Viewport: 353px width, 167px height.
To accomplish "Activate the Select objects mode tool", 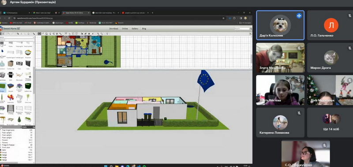I will click(39, 34).
